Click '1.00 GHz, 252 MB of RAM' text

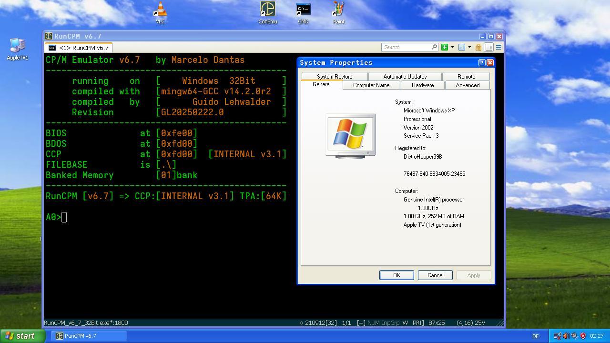coord(434,216)
